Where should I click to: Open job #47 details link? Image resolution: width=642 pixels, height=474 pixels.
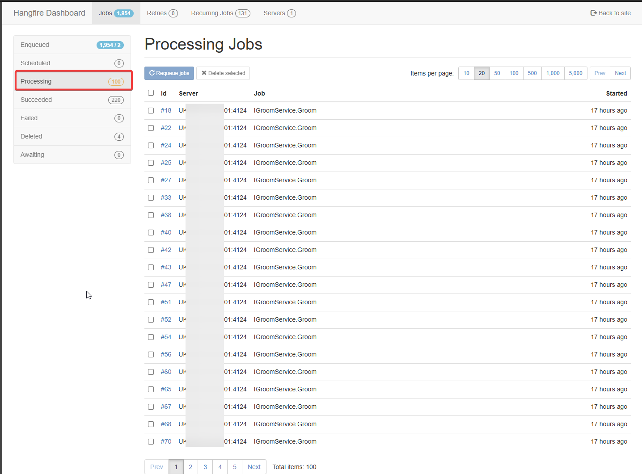[x=166, y=285]
